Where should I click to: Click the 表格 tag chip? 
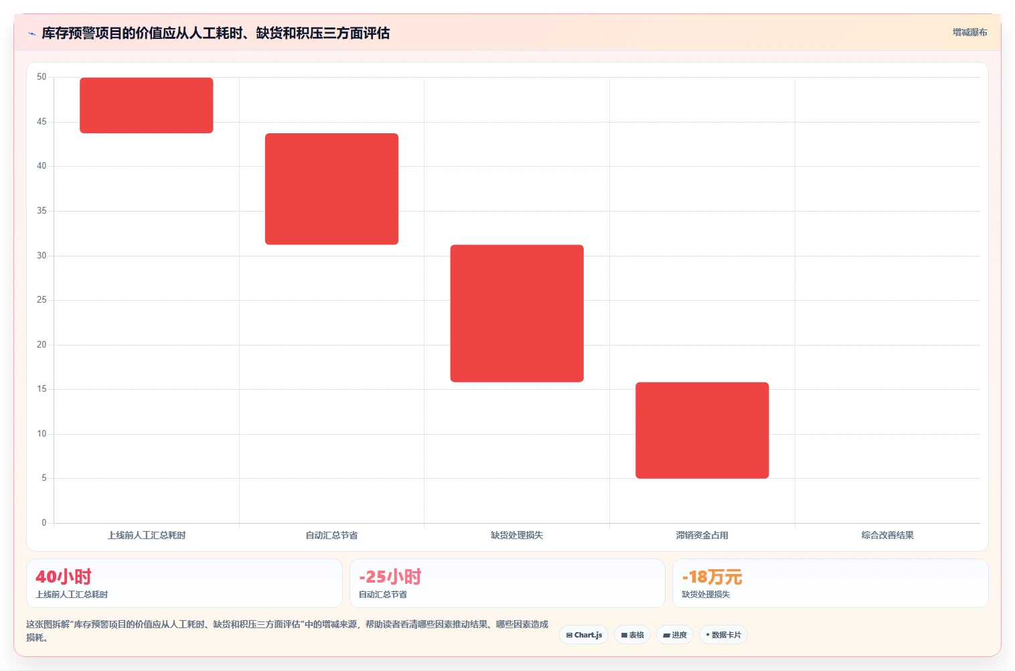[x=633, y=635]
